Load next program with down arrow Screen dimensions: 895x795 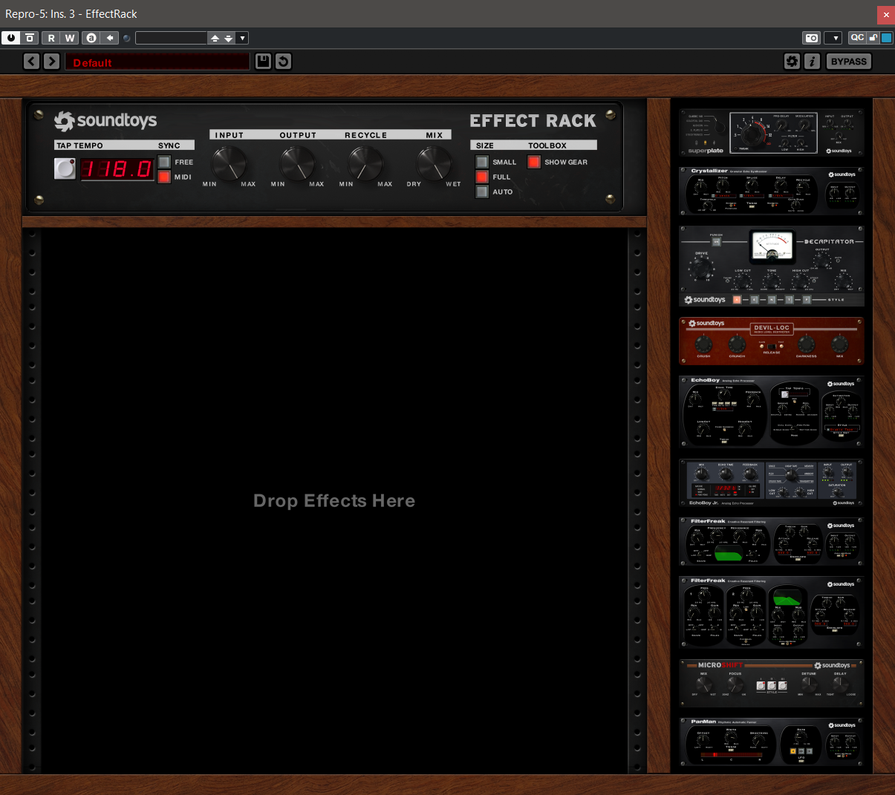229,38
